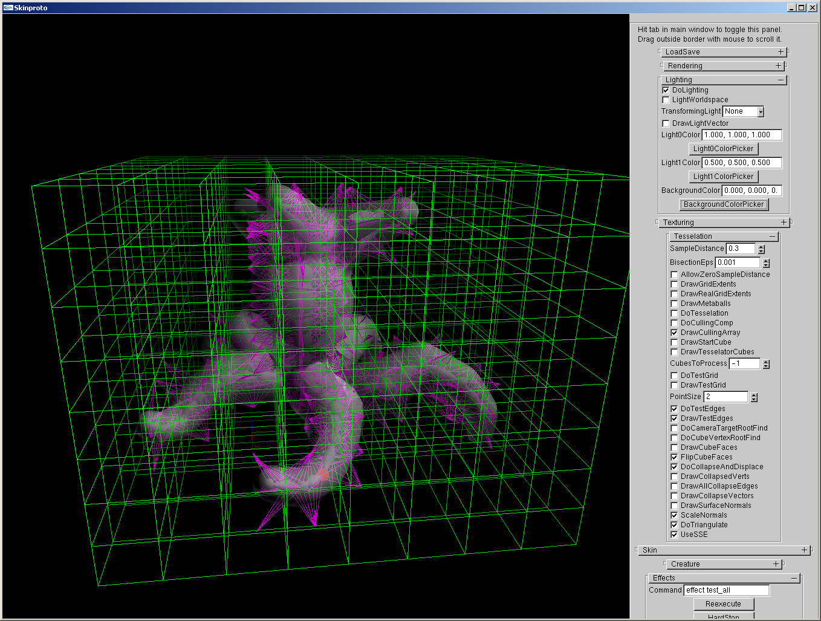Image resolution: width=821 pixels, height=621 pixels.
Task: Click the Reexecute button
Action: (723, 604)
